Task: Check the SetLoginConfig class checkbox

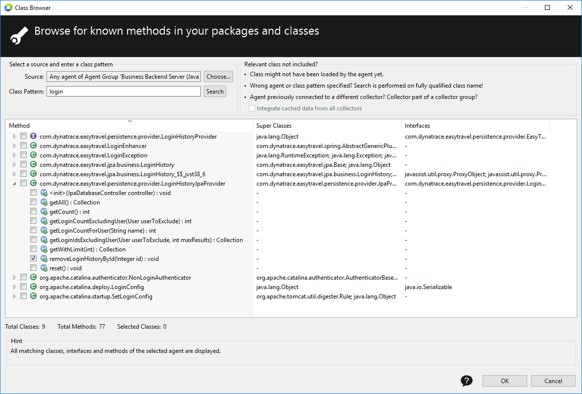Action: point(23,296)
